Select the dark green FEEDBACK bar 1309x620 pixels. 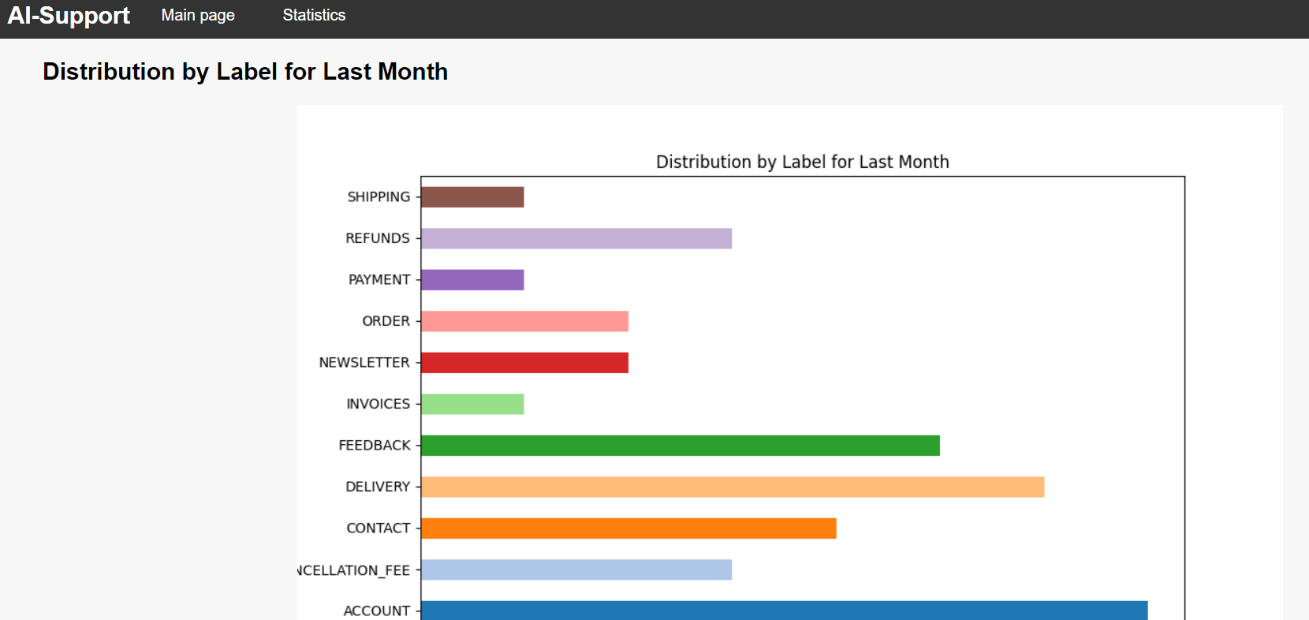(x=681, y=446)
